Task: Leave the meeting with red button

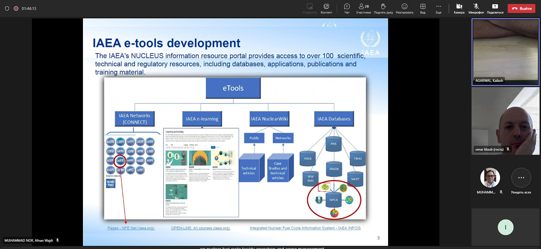Action: point(521,8)
